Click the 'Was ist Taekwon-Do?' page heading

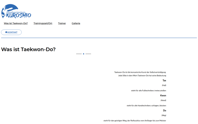28,49
